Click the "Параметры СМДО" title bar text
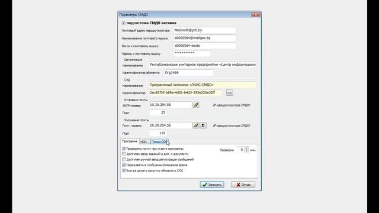Screen dimensions: 379x213 [x=134, y=15]
